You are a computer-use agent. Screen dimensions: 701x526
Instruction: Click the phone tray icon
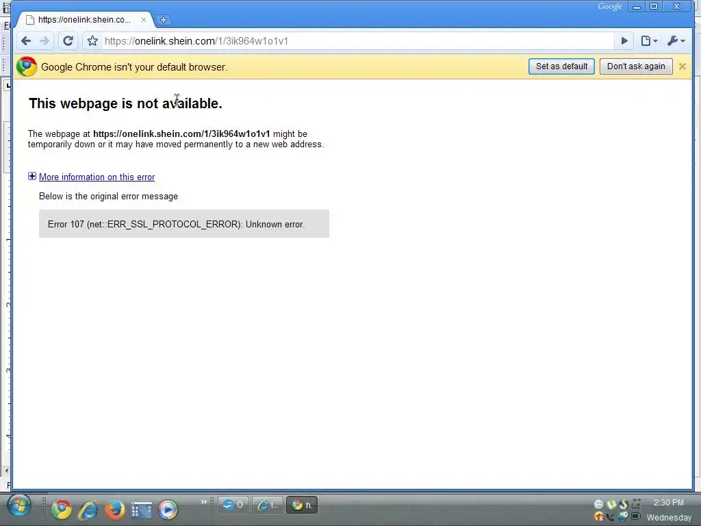click(x=611, y=518)
